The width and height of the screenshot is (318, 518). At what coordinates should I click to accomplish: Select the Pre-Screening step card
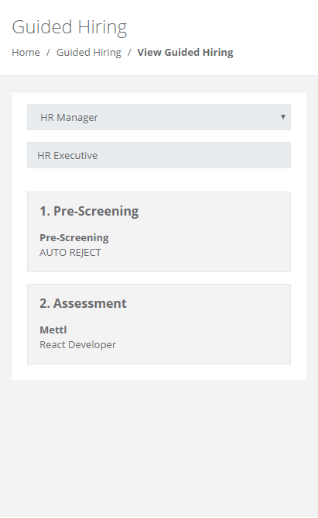(x=159, y=232)
